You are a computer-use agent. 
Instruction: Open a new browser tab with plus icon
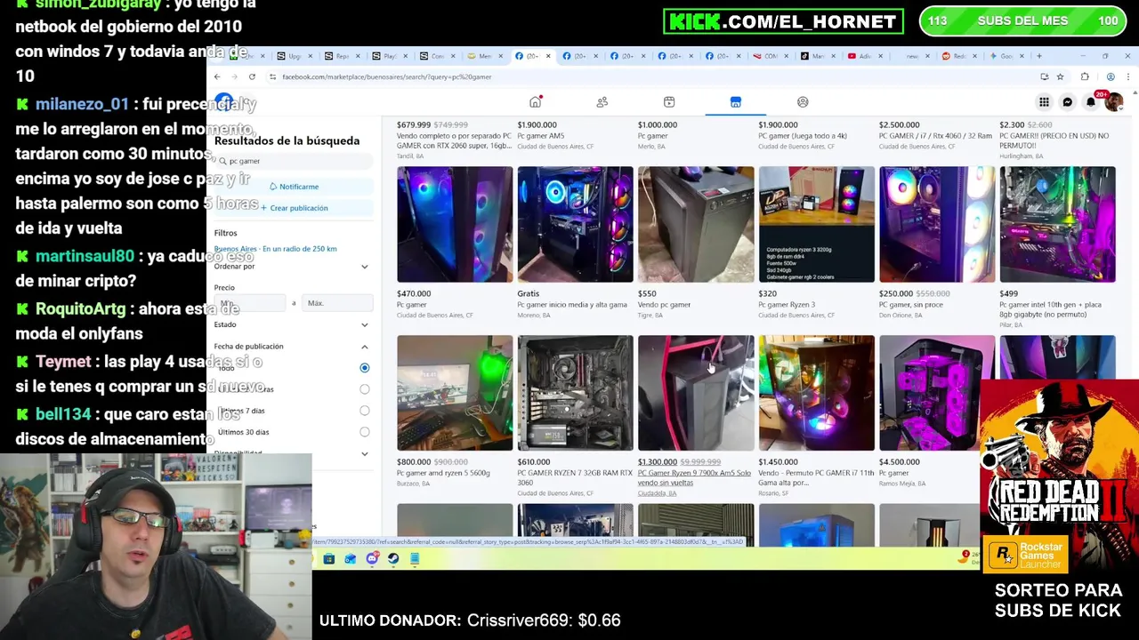tap(1038, 56)
